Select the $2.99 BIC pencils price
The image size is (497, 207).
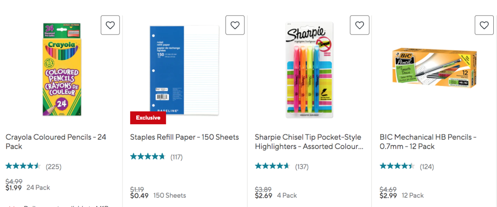click(x=388, y=195)
